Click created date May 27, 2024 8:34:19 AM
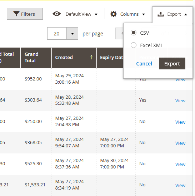195x196 pixels. click(x=69, y=185)
